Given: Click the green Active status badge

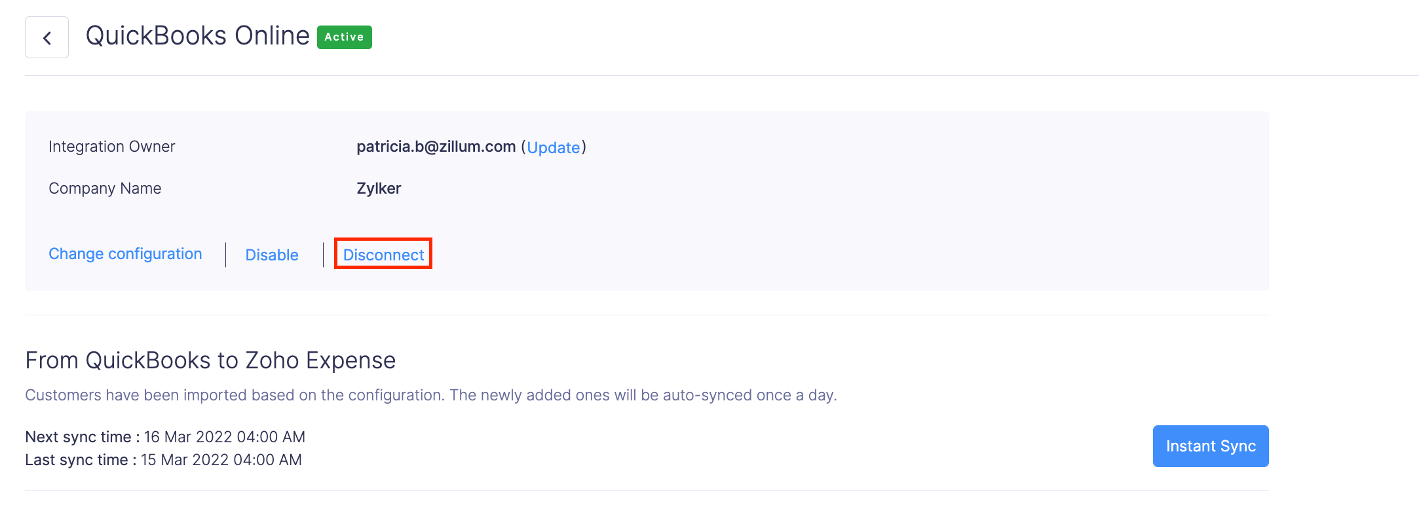Looking at the screenshot, I should (344, 37).
